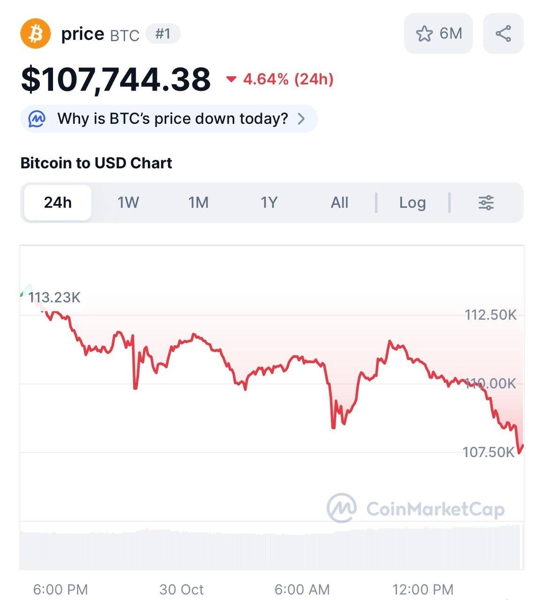
Task: Expand the chevron beside price-down question
Action: [x=301, y=119]
